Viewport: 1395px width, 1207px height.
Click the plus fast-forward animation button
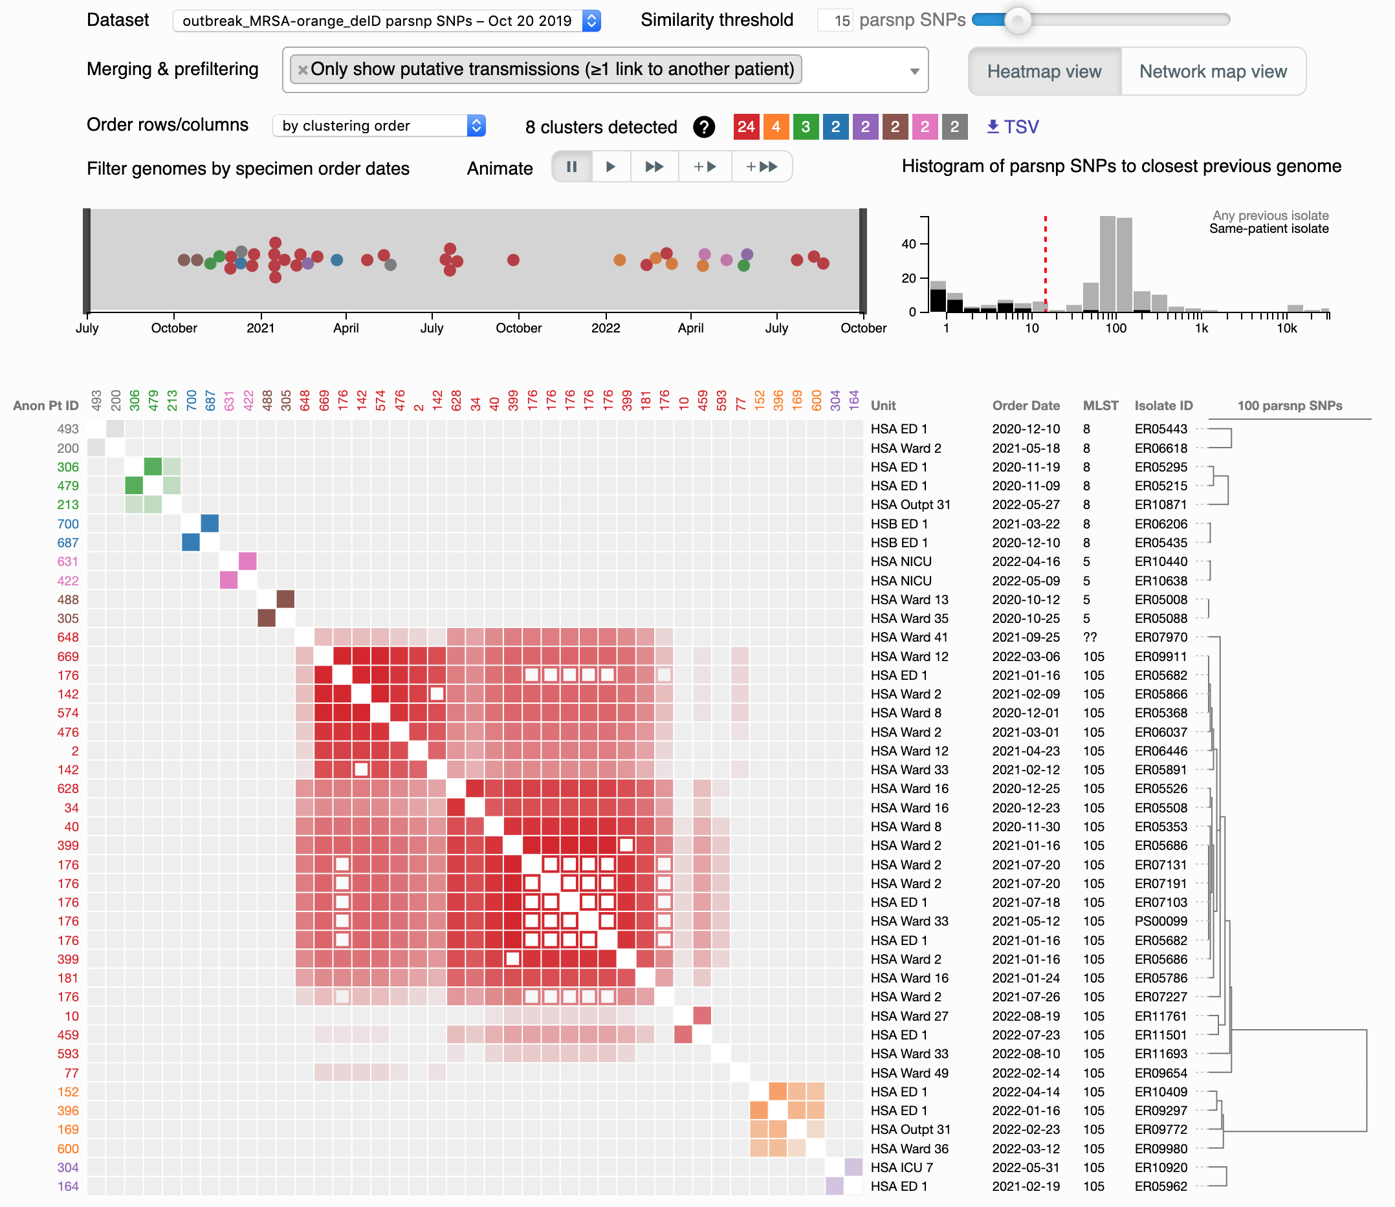click(x=762, y=166)
